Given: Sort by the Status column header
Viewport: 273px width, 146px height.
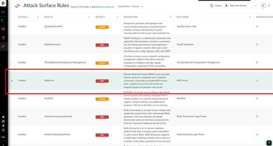Looking at the screenshot, I should click(x=23, y=17).
